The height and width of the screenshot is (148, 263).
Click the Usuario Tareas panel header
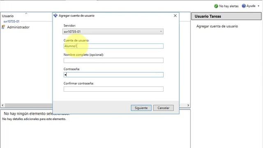[226, 16]
